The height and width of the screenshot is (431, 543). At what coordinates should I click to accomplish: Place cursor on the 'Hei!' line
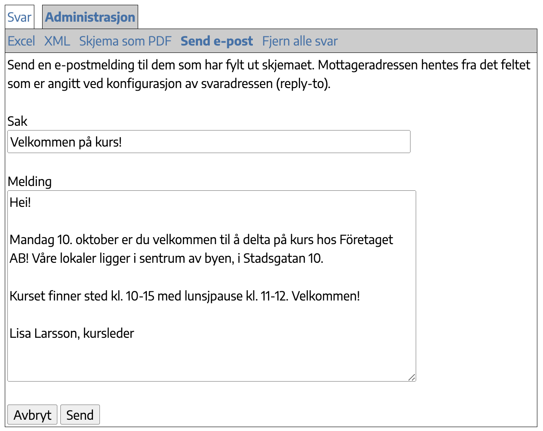click(20, 202)
